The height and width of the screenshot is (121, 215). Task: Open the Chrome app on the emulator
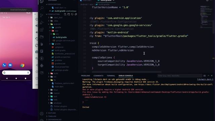pyautogui.click(x=22, y=65)
